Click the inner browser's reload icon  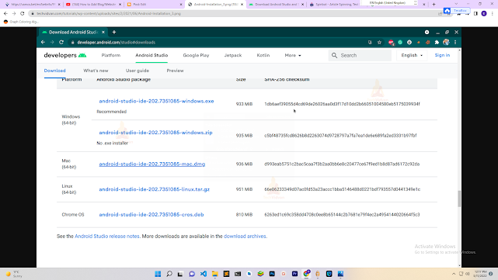click(61, 42)
